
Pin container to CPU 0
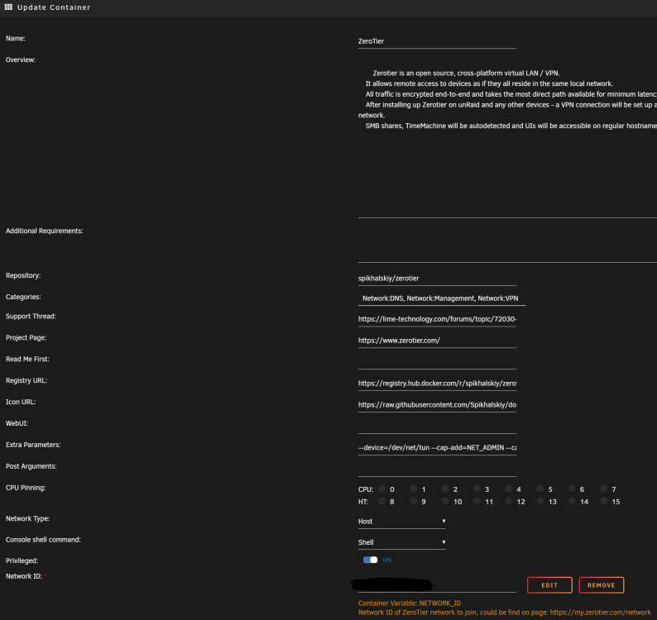click(381, 489)
